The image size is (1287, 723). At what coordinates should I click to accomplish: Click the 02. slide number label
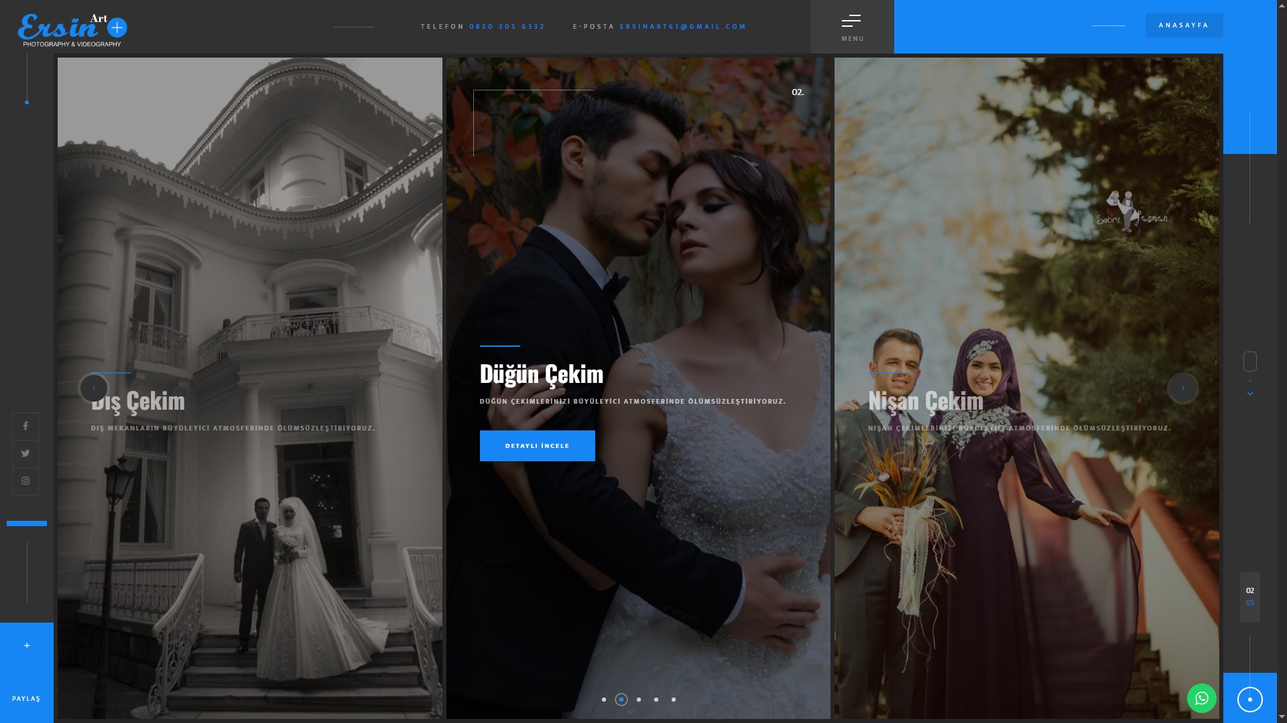click(x=798, y=92)
